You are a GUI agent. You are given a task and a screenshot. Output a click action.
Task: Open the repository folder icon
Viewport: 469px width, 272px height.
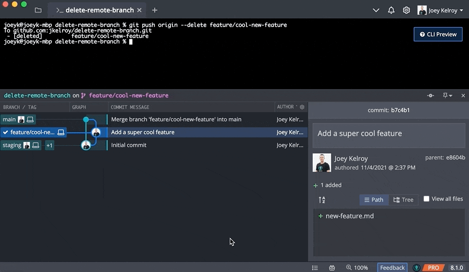pos(38,10)
